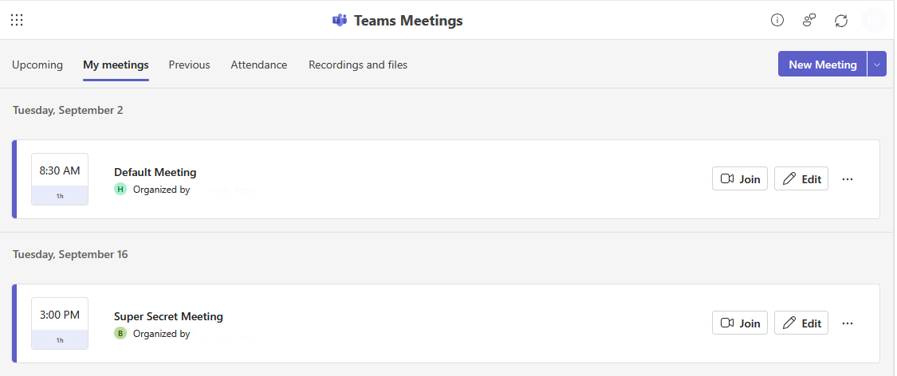Open the app launcher grid icon

pyautogui.click(x=17, y=21)
